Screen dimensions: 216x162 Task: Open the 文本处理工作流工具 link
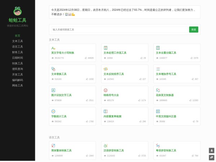point(115,53)
